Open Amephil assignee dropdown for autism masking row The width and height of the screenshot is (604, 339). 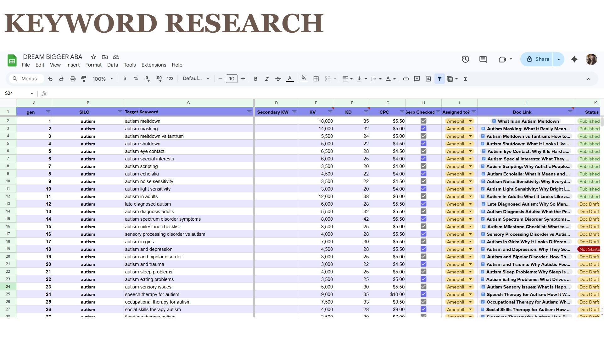pyautogui.click(x=470, y=129)
